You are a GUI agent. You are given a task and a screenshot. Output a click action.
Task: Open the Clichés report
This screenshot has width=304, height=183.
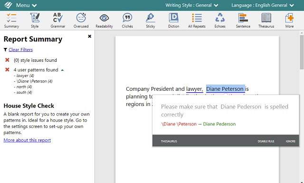click(127, 20)
